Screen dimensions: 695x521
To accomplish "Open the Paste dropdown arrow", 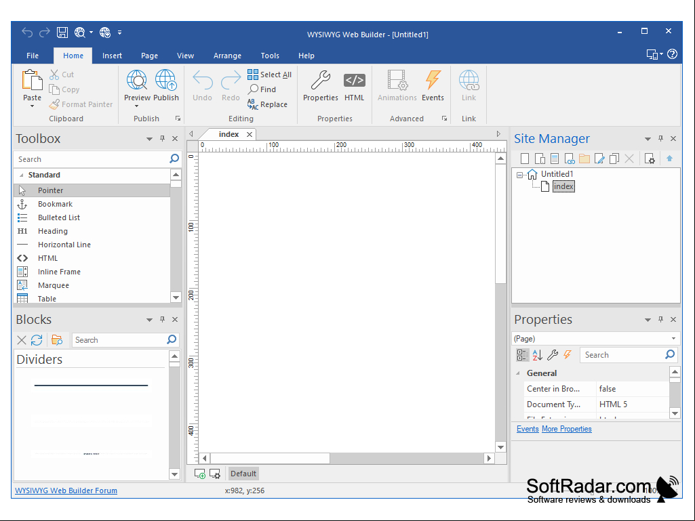I will 32,106.
